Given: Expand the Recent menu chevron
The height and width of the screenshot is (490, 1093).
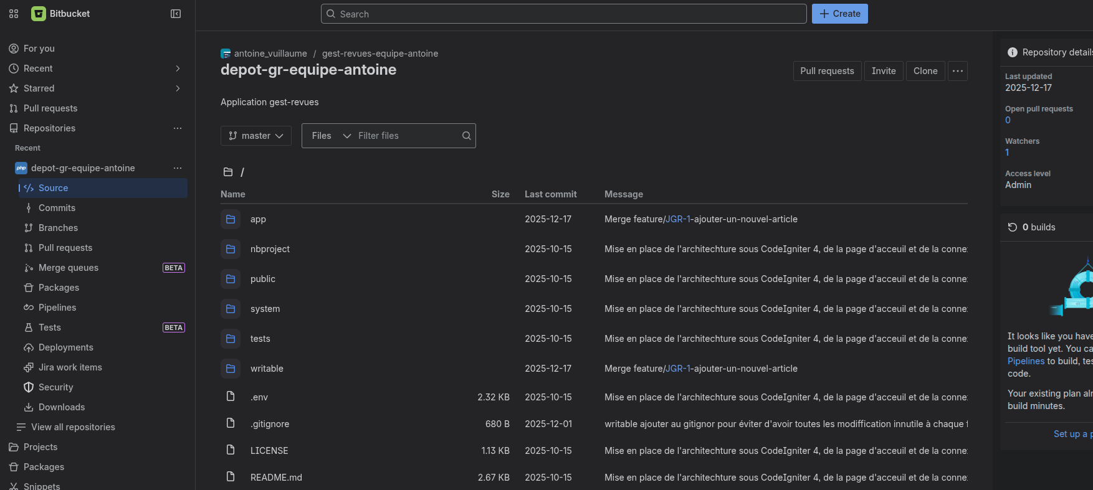Looking at the screenshot, I should 178,68.
